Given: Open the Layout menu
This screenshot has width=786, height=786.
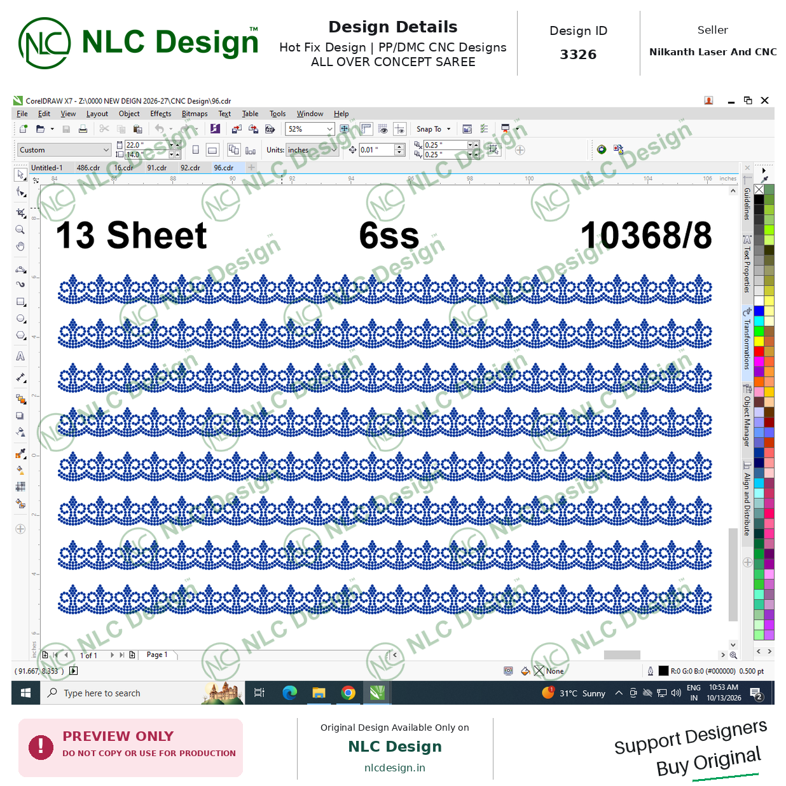Looking at the screenshot, I should click(97, 114).
